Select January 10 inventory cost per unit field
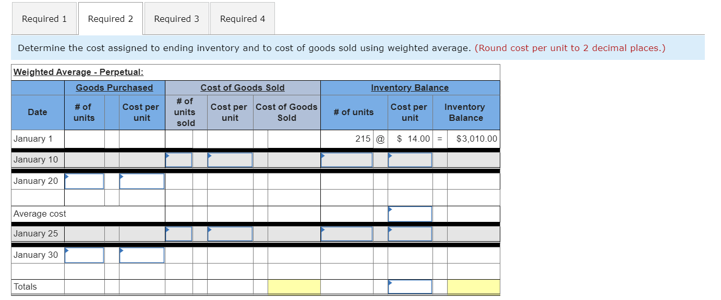721x300 pixels. pos(410,159)
